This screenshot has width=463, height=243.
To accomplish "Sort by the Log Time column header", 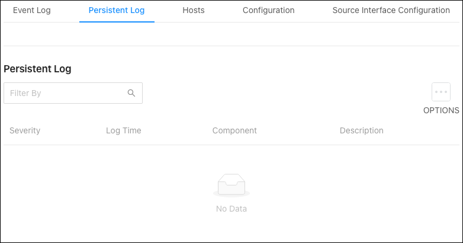I will (123, 130).
